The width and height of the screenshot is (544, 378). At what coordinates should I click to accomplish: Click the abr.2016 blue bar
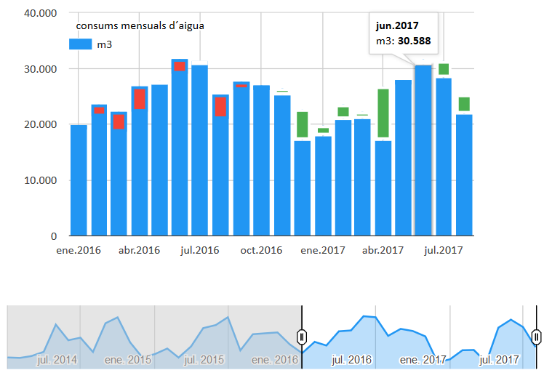point(140,161)
